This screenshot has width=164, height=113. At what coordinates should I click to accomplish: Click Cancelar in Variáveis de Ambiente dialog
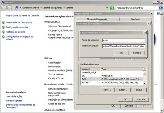[141, 99]
